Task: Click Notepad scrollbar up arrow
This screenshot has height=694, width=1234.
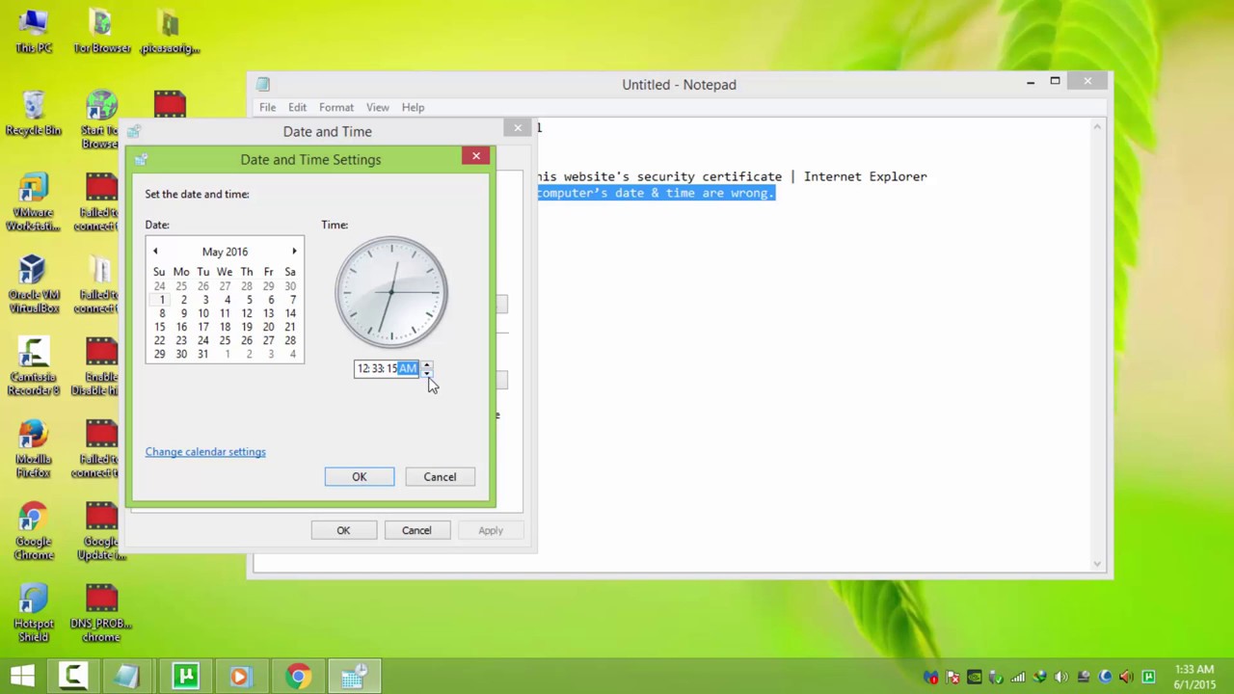Action: coord(1097,126)
